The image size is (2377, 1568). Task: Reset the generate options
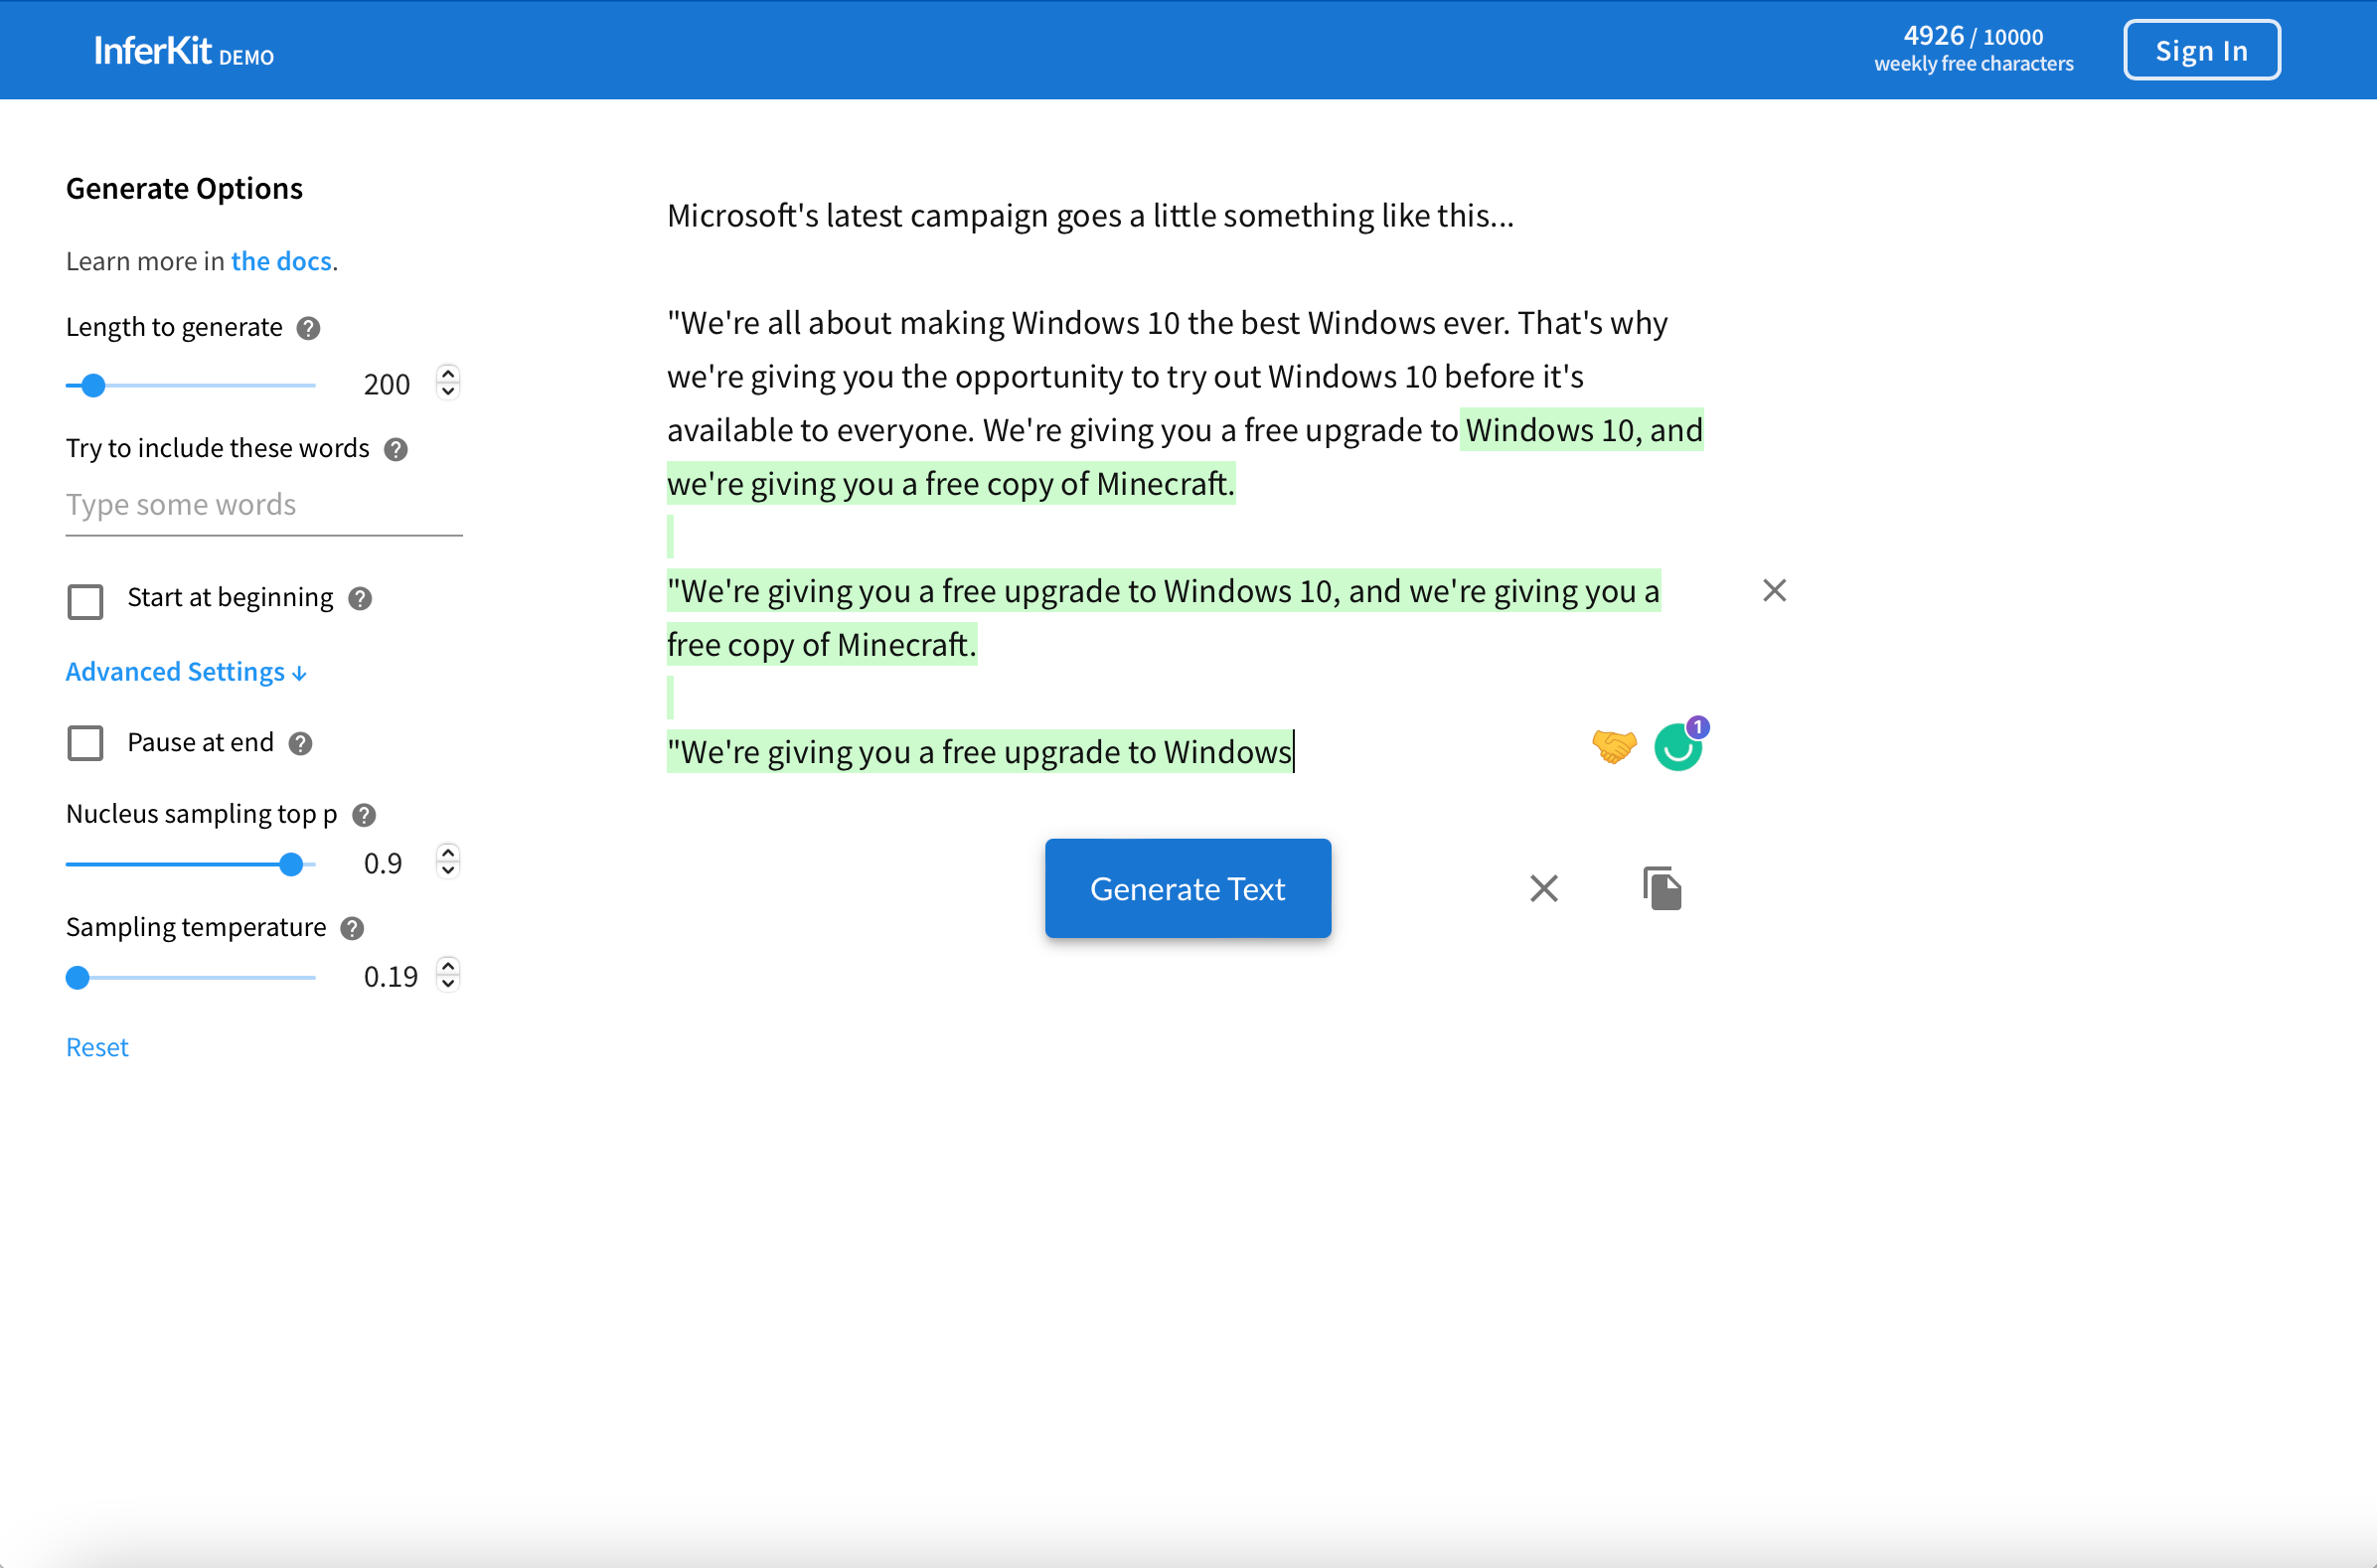(x=97, y=1047)
